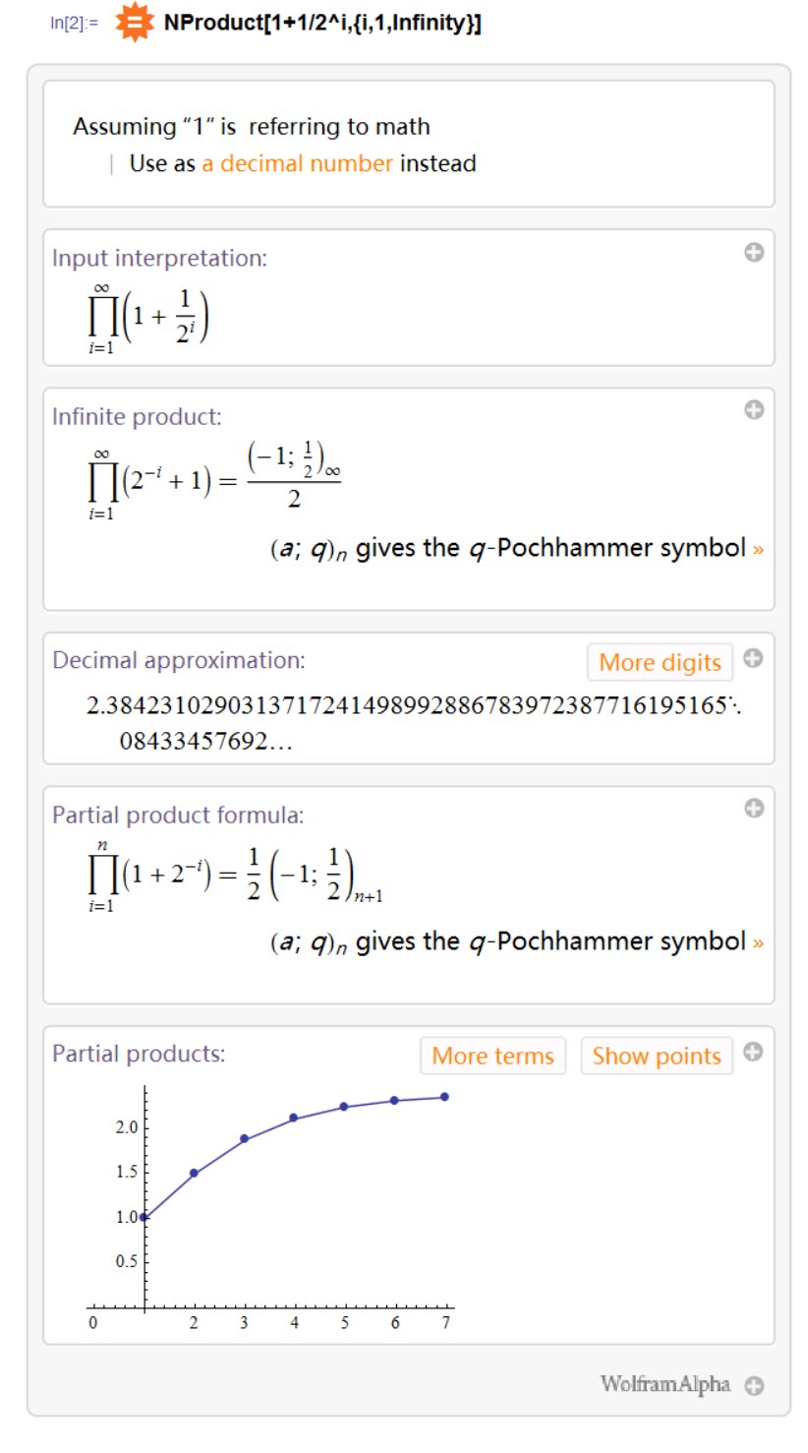Click into the NProduct input expression

tap(322, 23)
